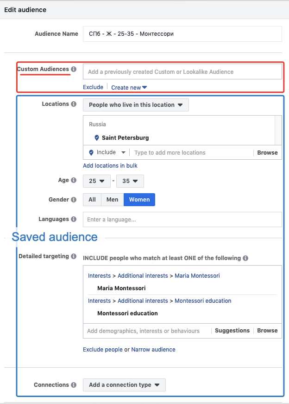Click the locations list scrollbar
The height and width of the screenshot is (404, 289).
point(278,130)
